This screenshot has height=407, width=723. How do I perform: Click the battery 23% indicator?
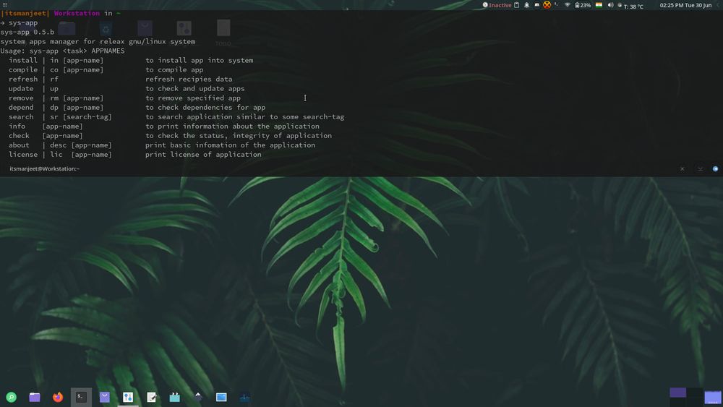pyautogui.click(x=583, y=5)
